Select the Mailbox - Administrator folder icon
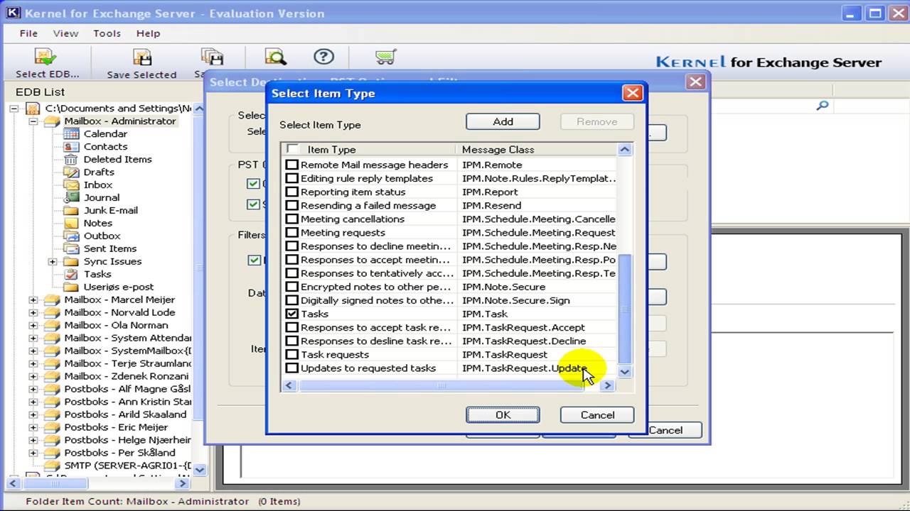910x511 pixels. 53,121
